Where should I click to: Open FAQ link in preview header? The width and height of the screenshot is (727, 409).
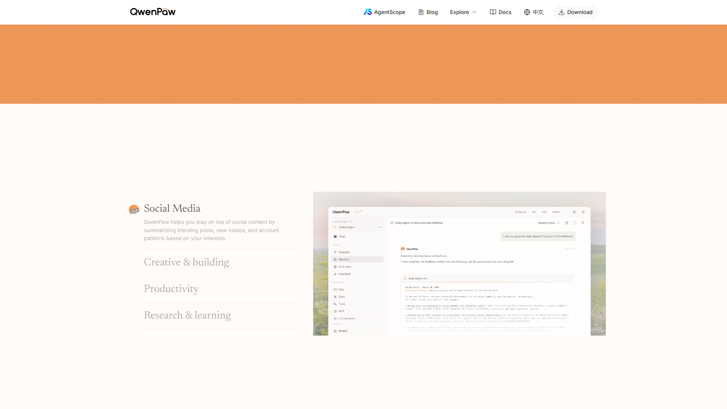pyautogui.click(x=544, y=212)
